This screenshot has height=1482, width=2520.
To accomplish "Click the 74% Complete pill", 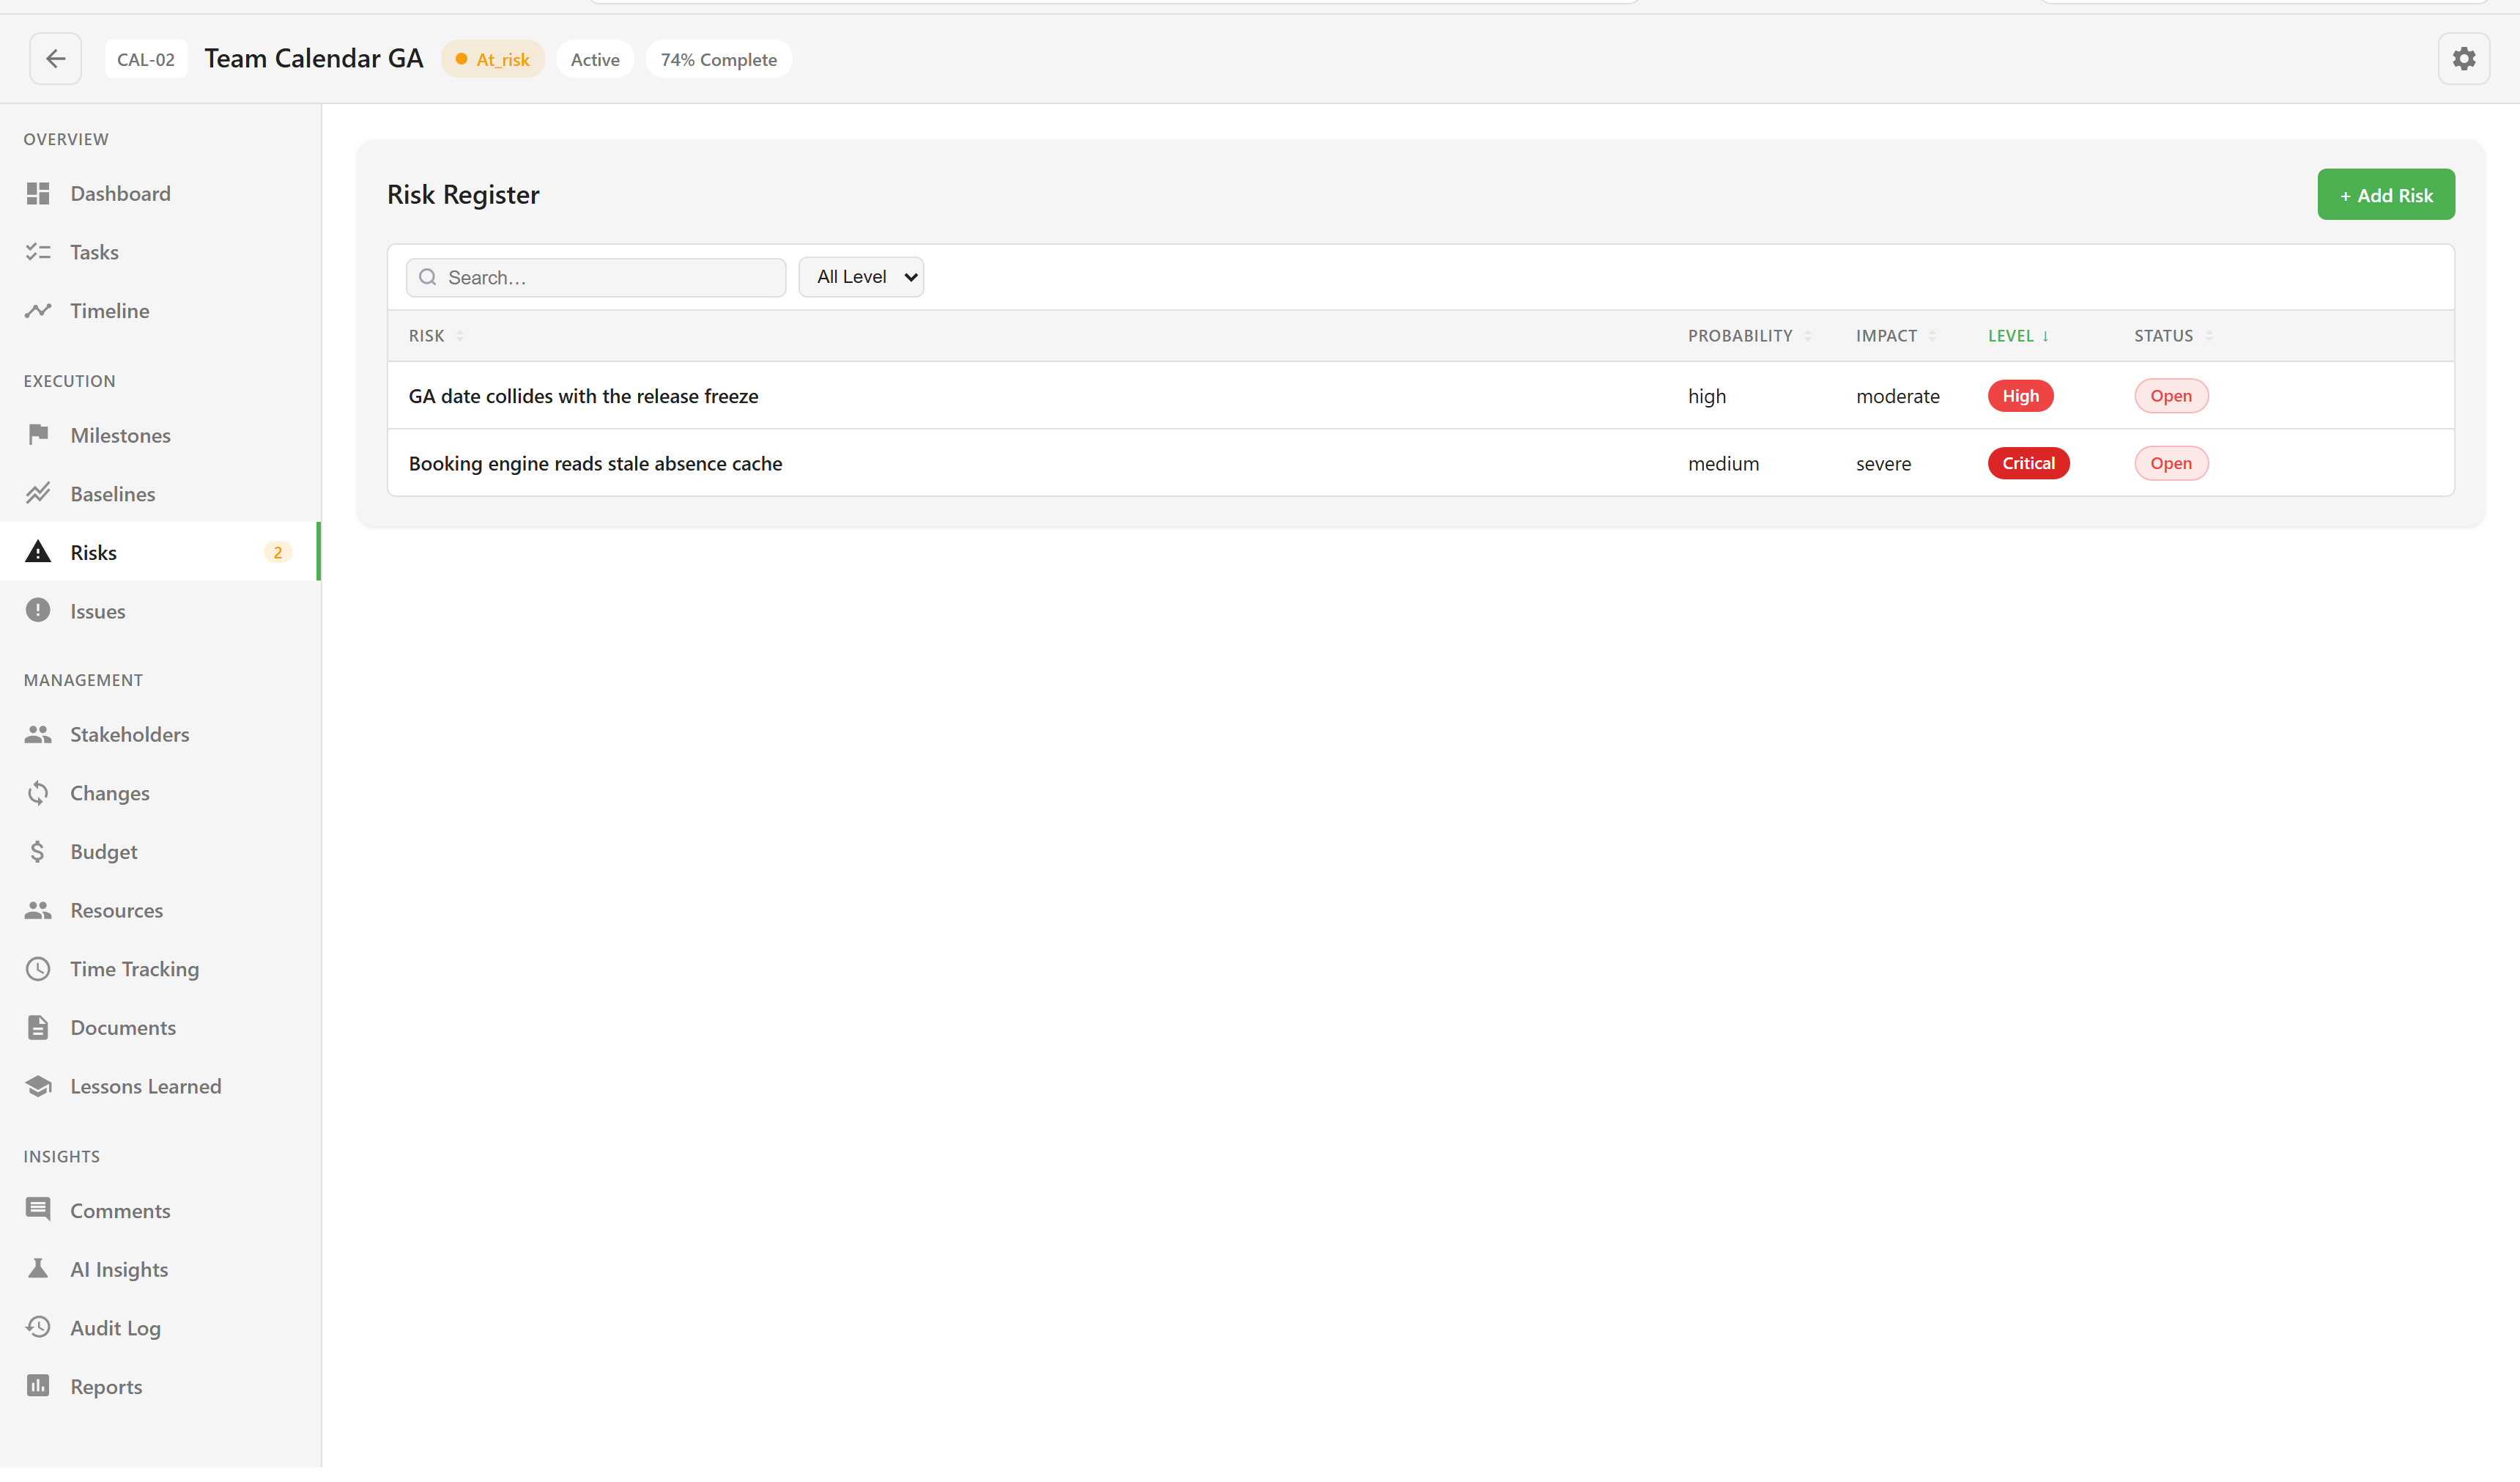I will (x=718, y=59).
